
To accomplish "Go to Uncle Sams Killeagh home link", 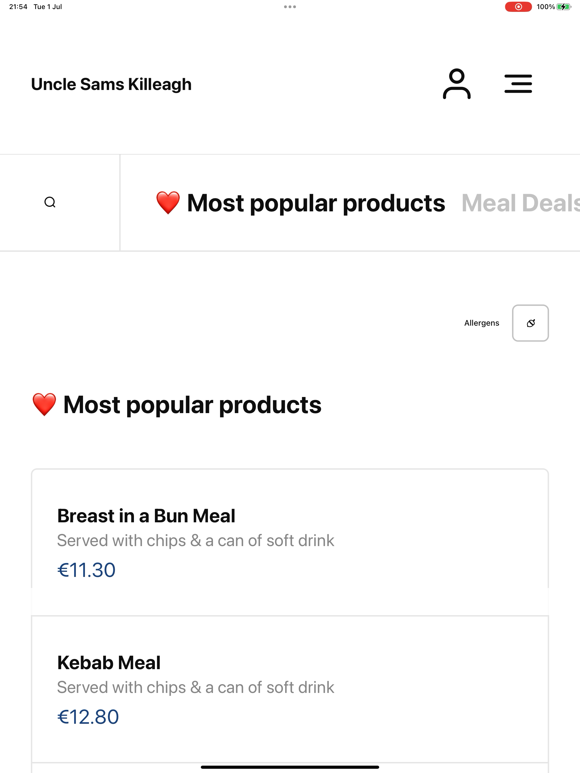I will (x=111, y=84).
